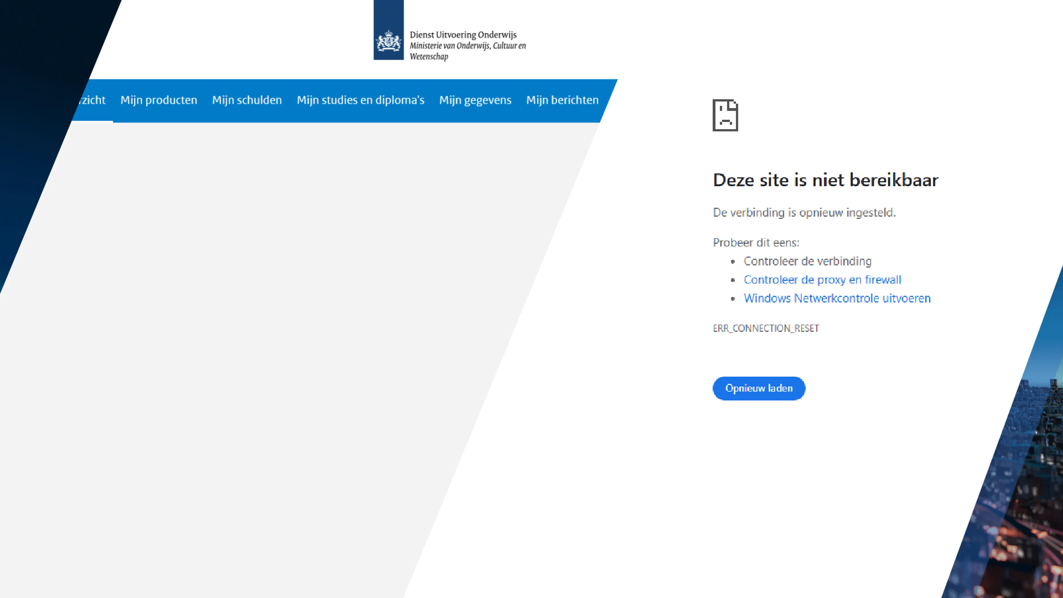1063x598 pixels.
Task: Click the Deze site is niet bereikbaar heading
Action: (825, 180)
